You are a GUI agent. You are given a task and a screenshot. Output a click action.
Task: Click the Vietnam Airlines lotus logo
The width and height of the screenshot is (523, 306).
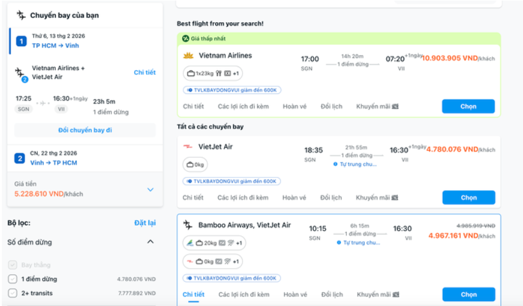[x=188, y=56]
